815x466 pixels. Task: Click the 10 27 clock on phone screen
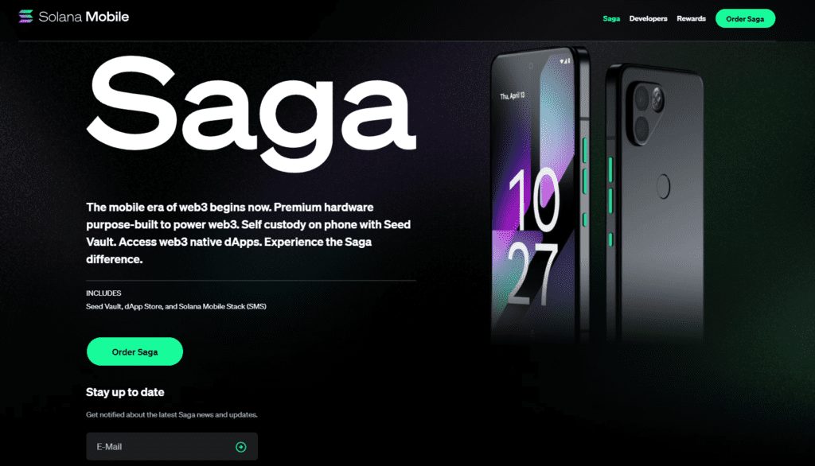532,238
